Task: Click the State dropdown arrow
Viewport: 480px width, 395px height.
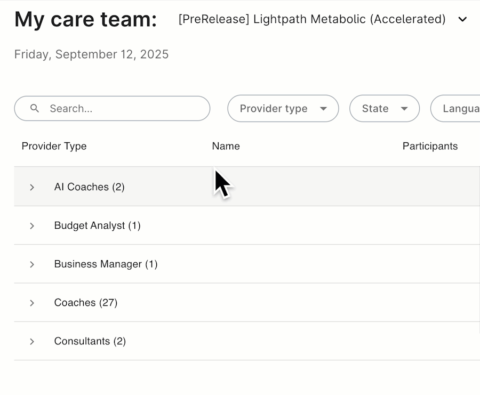Action: [404, 109]
